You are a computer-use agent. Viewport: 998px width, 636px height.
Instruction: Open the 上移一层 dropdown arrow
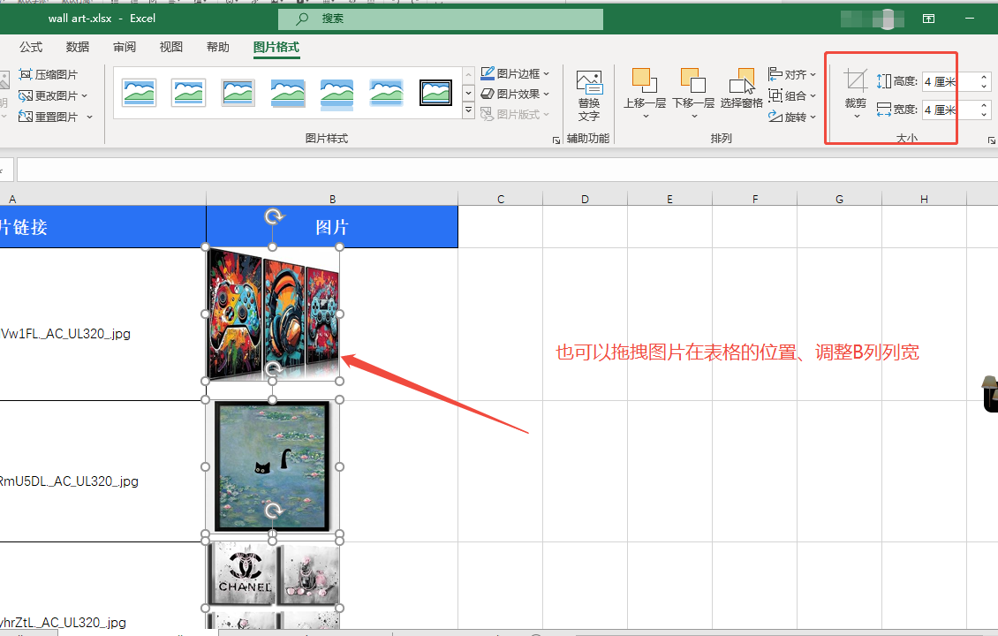645,117
